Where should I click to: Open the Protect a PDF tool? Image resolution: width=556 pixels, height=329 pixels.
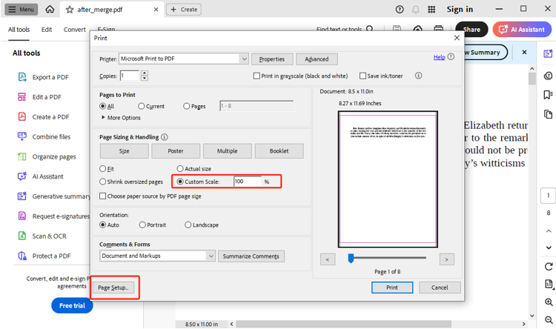coord(44,256)
